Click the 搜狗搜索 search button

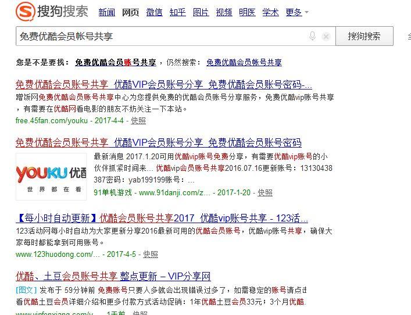[x=364, y=36]
